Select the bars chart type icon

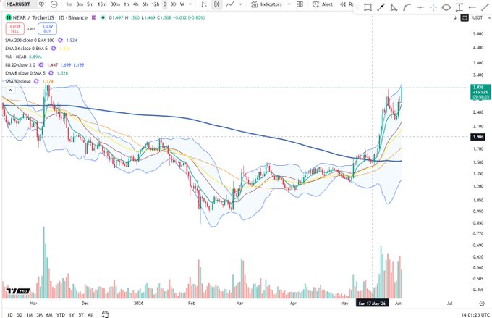204,4
